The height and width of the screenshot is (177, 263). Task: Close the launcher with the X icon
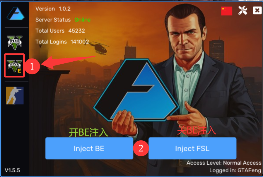point(257,11)
